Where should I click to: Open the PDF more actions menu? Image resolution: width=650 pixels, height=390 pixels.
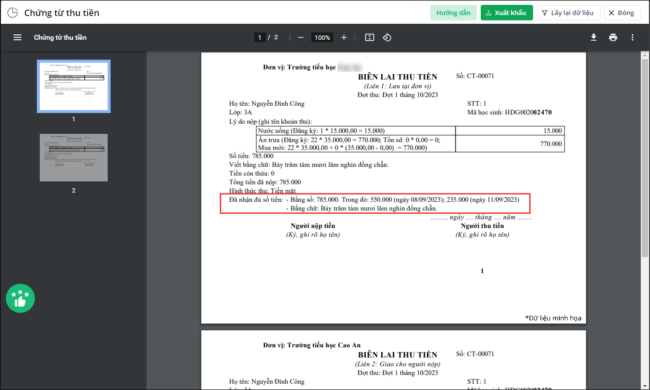[x=633, y=37]
